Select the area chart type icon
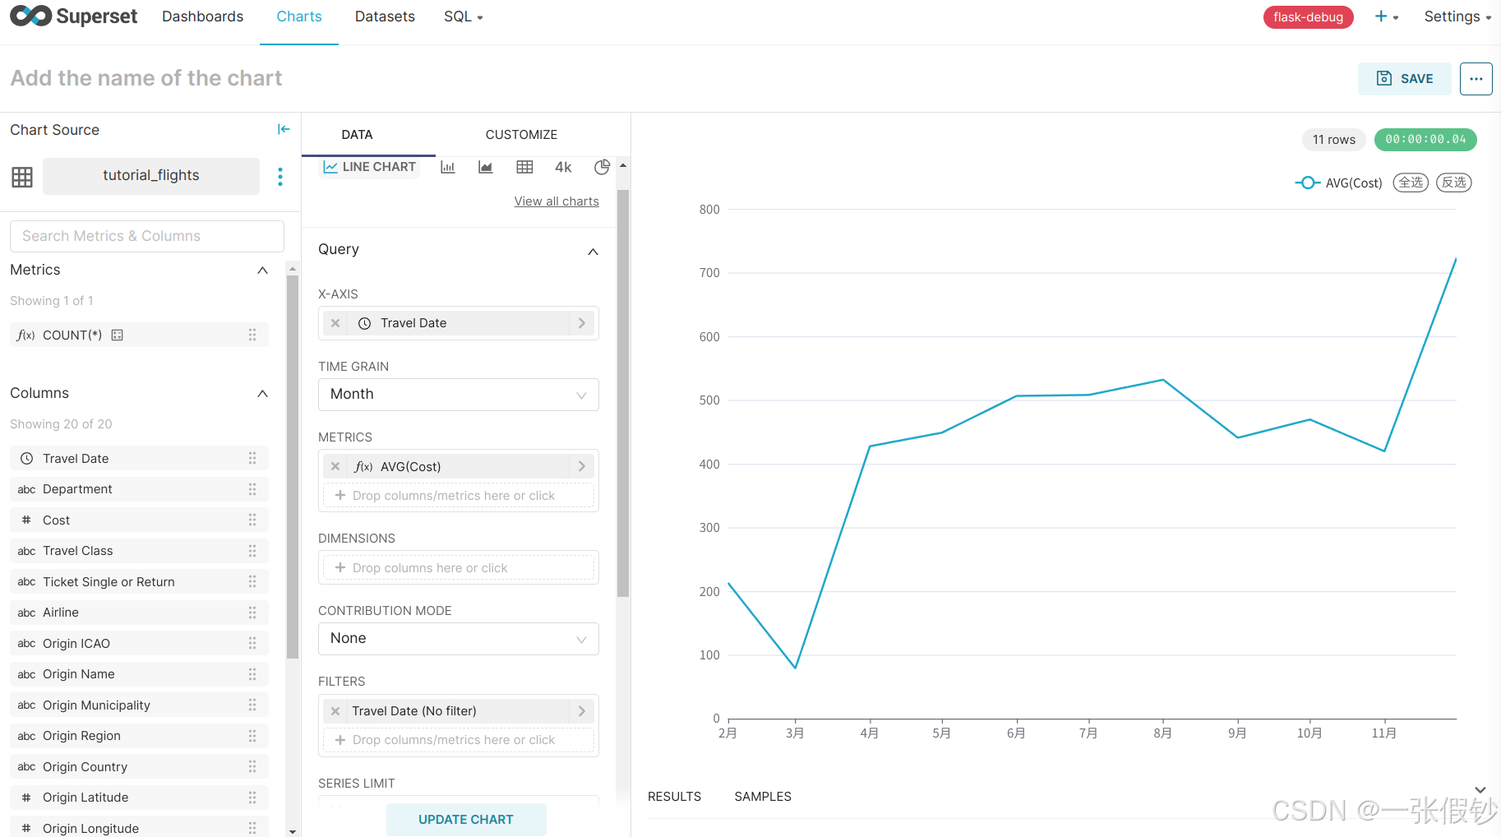The width and height of the screenshot is (1501, 837). tap(486, 167)
